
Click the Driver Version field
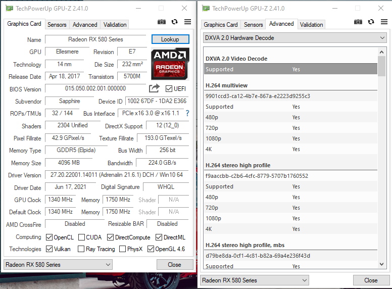point(117,175)
